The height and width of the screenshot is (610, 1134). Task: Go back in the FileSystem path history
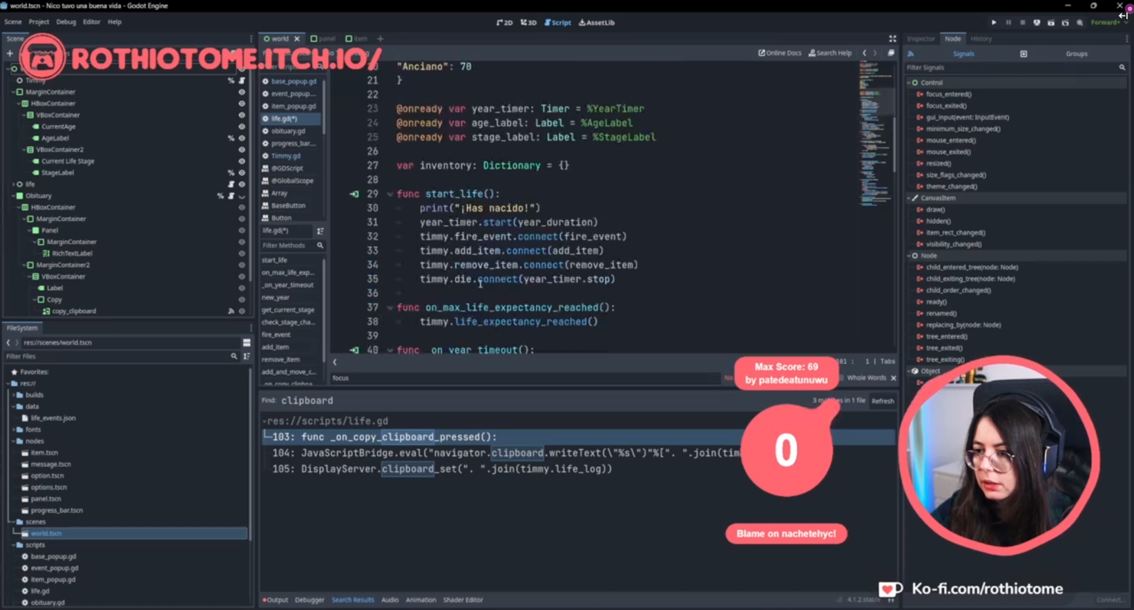point(8,343)
